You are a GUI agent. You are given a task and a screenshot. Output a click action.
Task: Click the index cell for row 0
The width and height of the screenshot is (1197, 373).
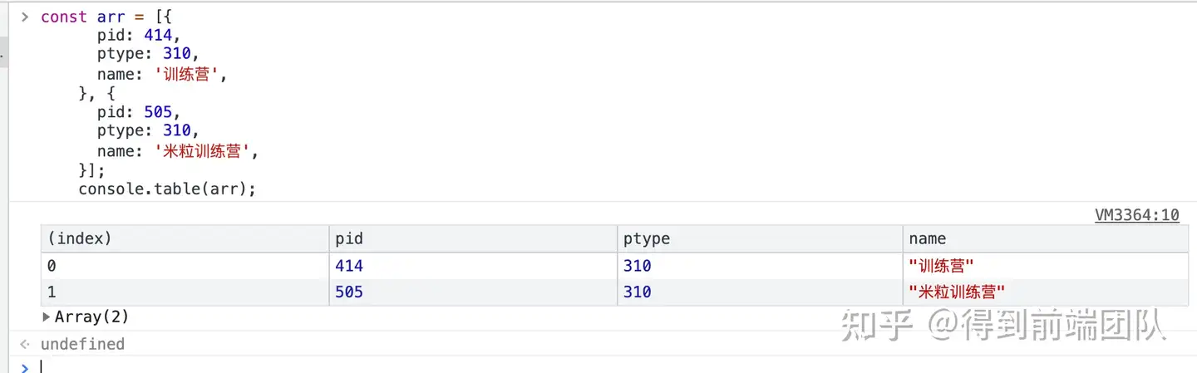point(53,266)
